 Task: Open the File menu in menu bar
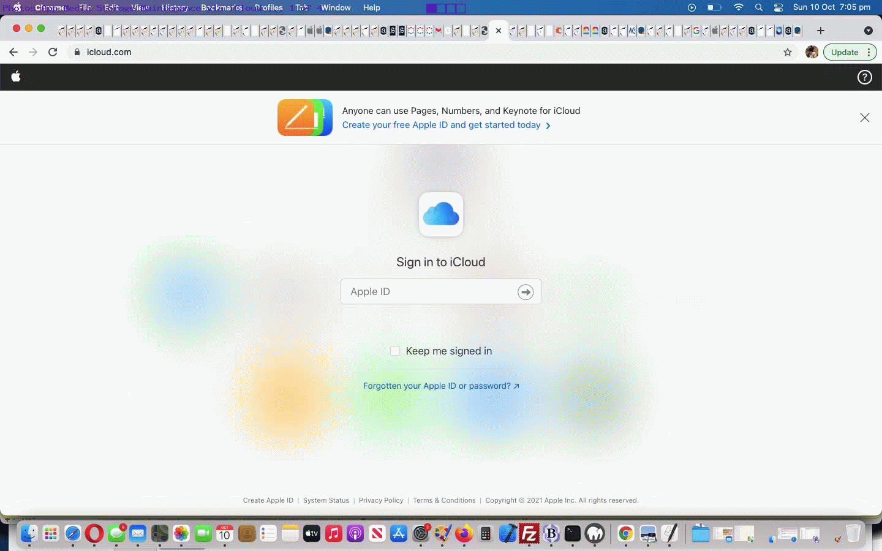point(85,7)
